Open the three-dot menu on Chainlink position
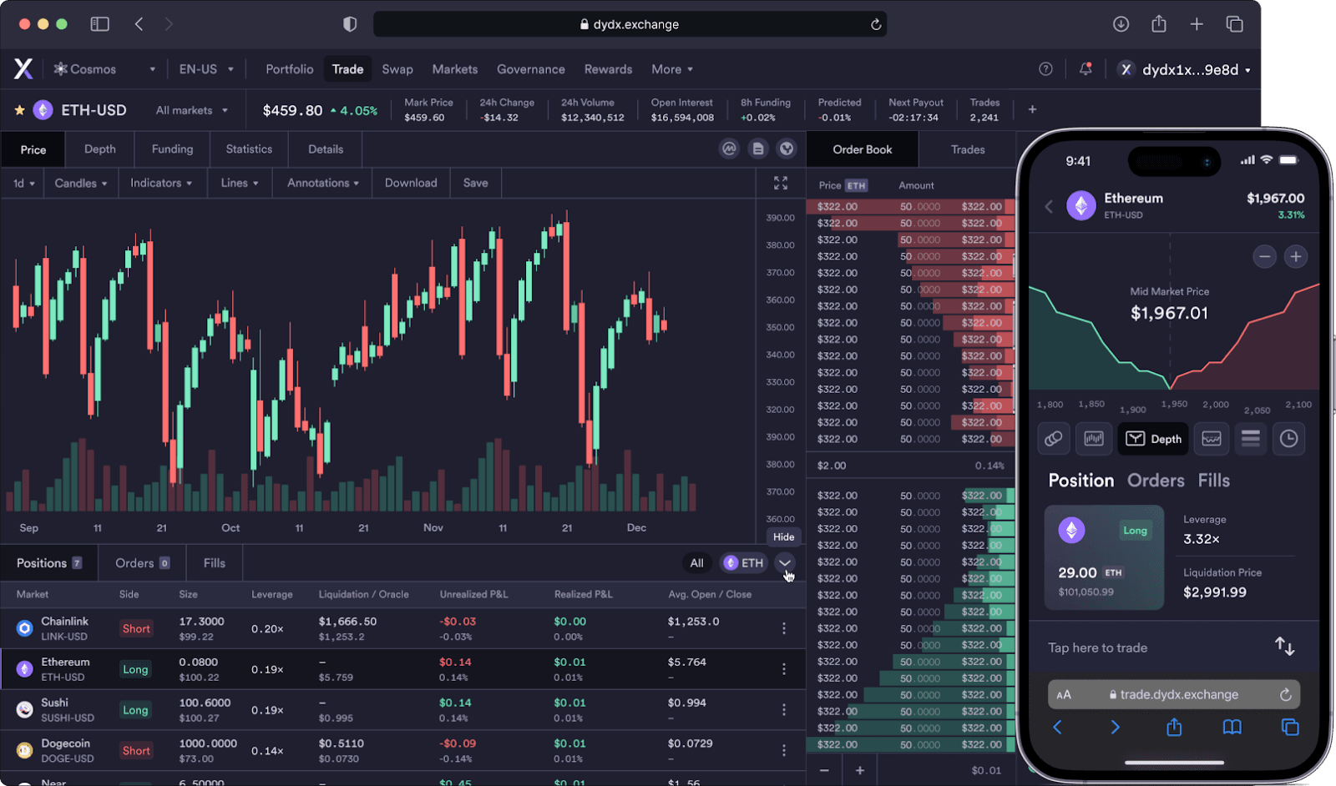Image resolution: width=1336 pixels, height=786 pixels. coord(783,627)
